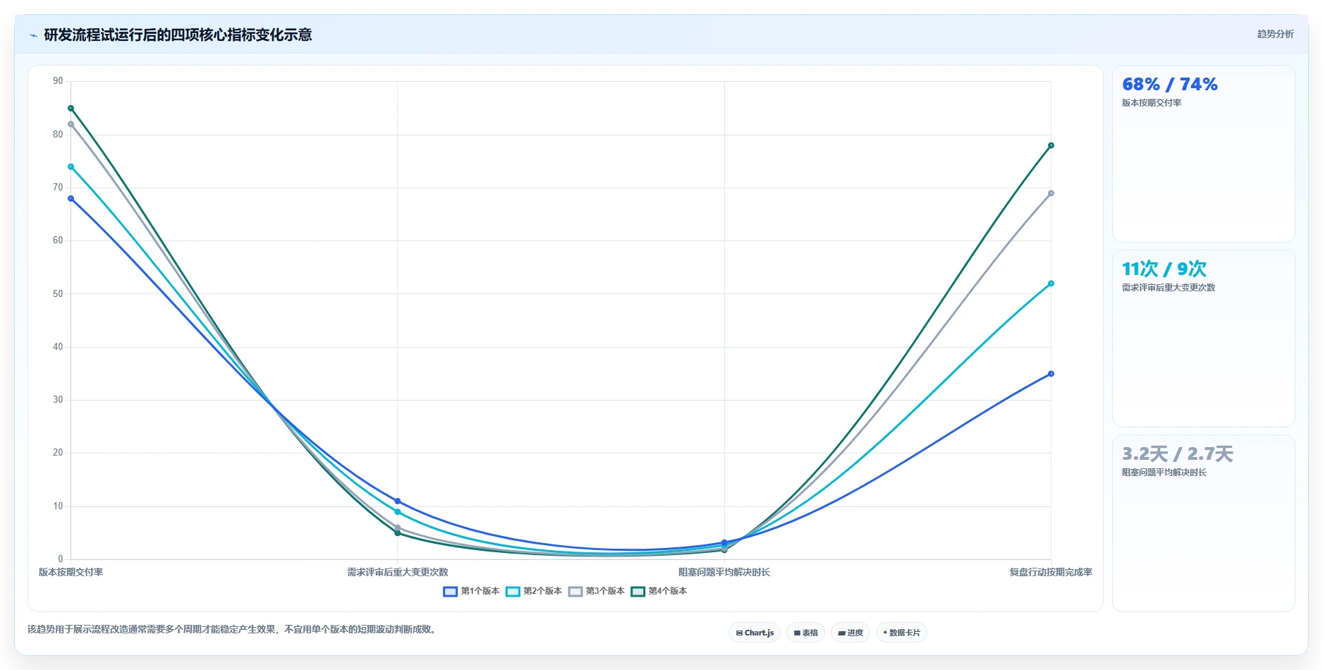
Task: Click the 第4个版本 point at 85 on 版本按期交付率
Action: pyautogui.click(x=71, y=109)
